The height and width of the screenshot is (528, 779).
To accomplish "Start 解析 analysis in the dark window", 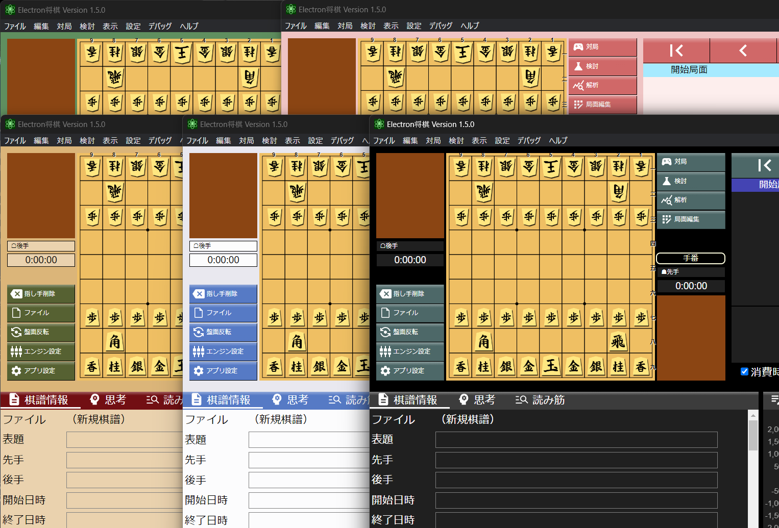I will pos(691,200).
